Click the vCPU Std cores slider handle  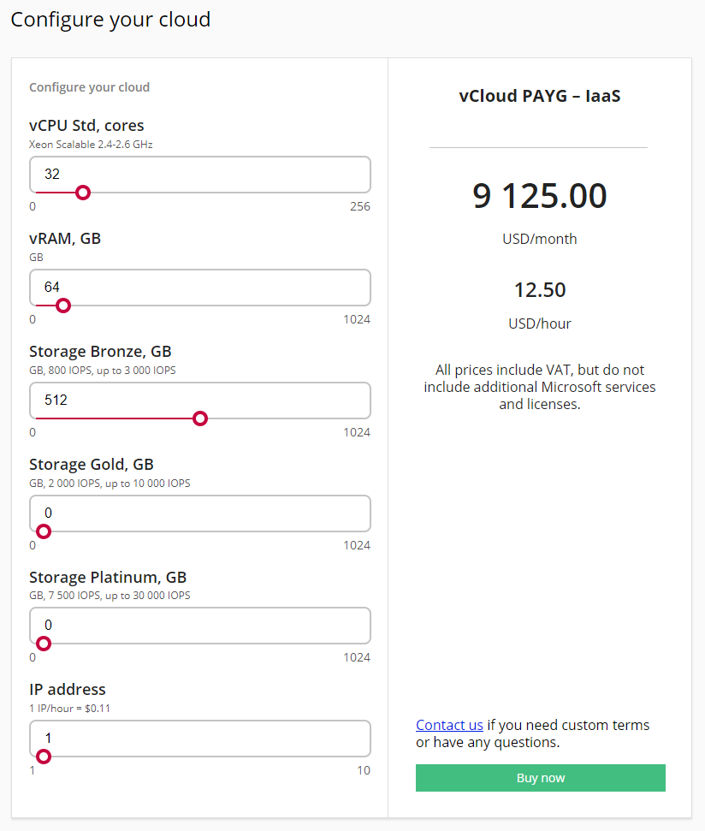point(83,193)
